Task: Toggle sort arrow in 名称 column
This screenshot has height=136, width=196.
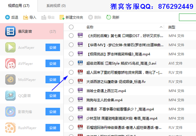Action: pos(161,27)
